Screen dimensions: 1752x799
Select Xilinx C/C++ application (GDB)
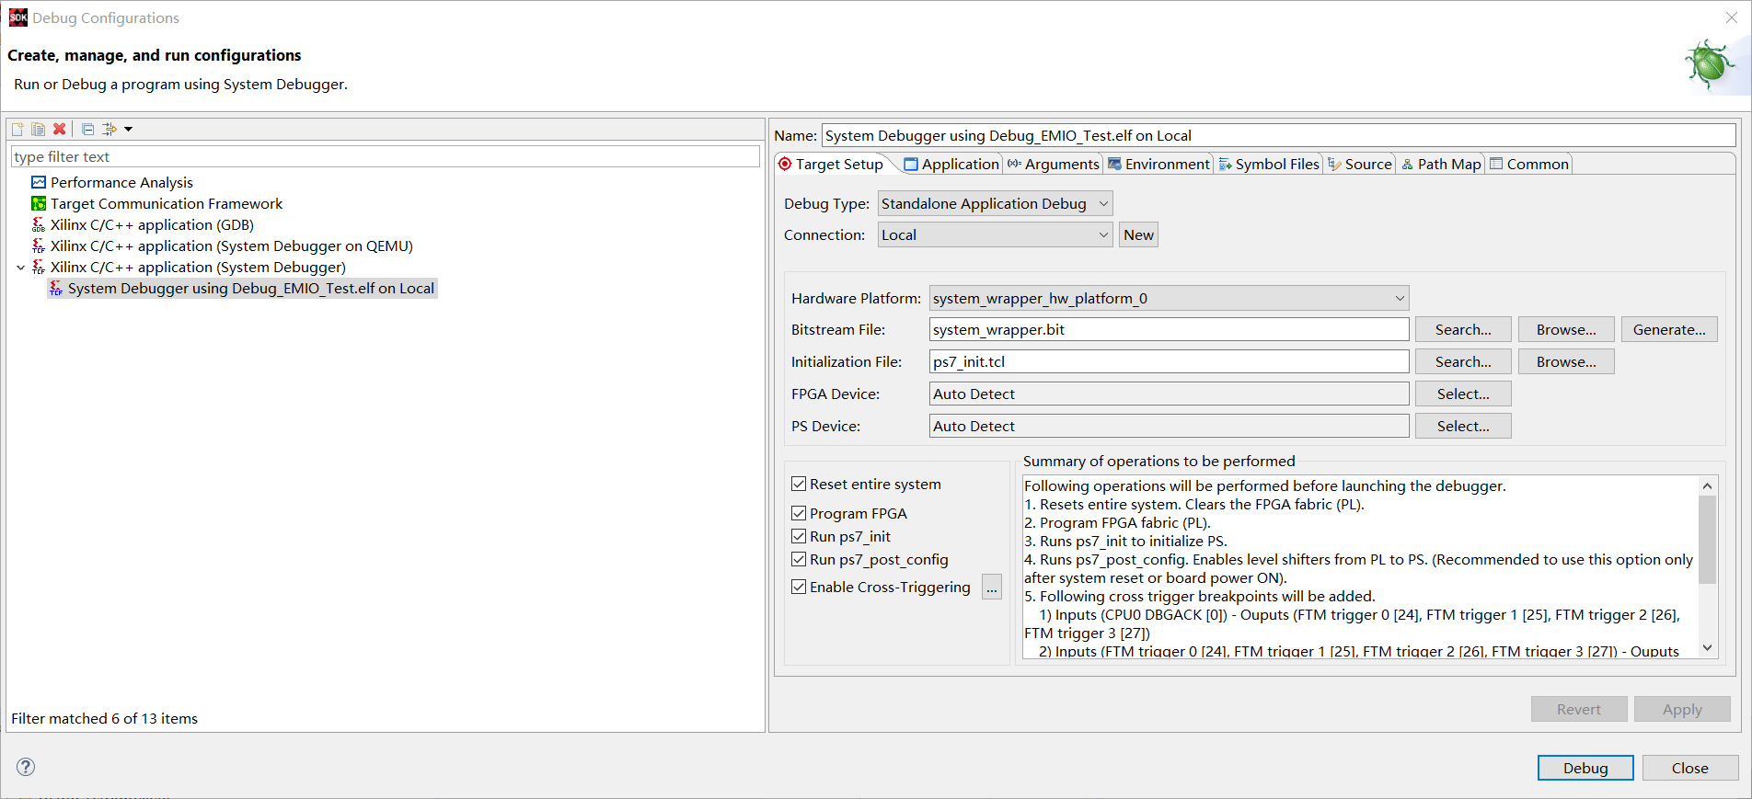tap(152, 224)
